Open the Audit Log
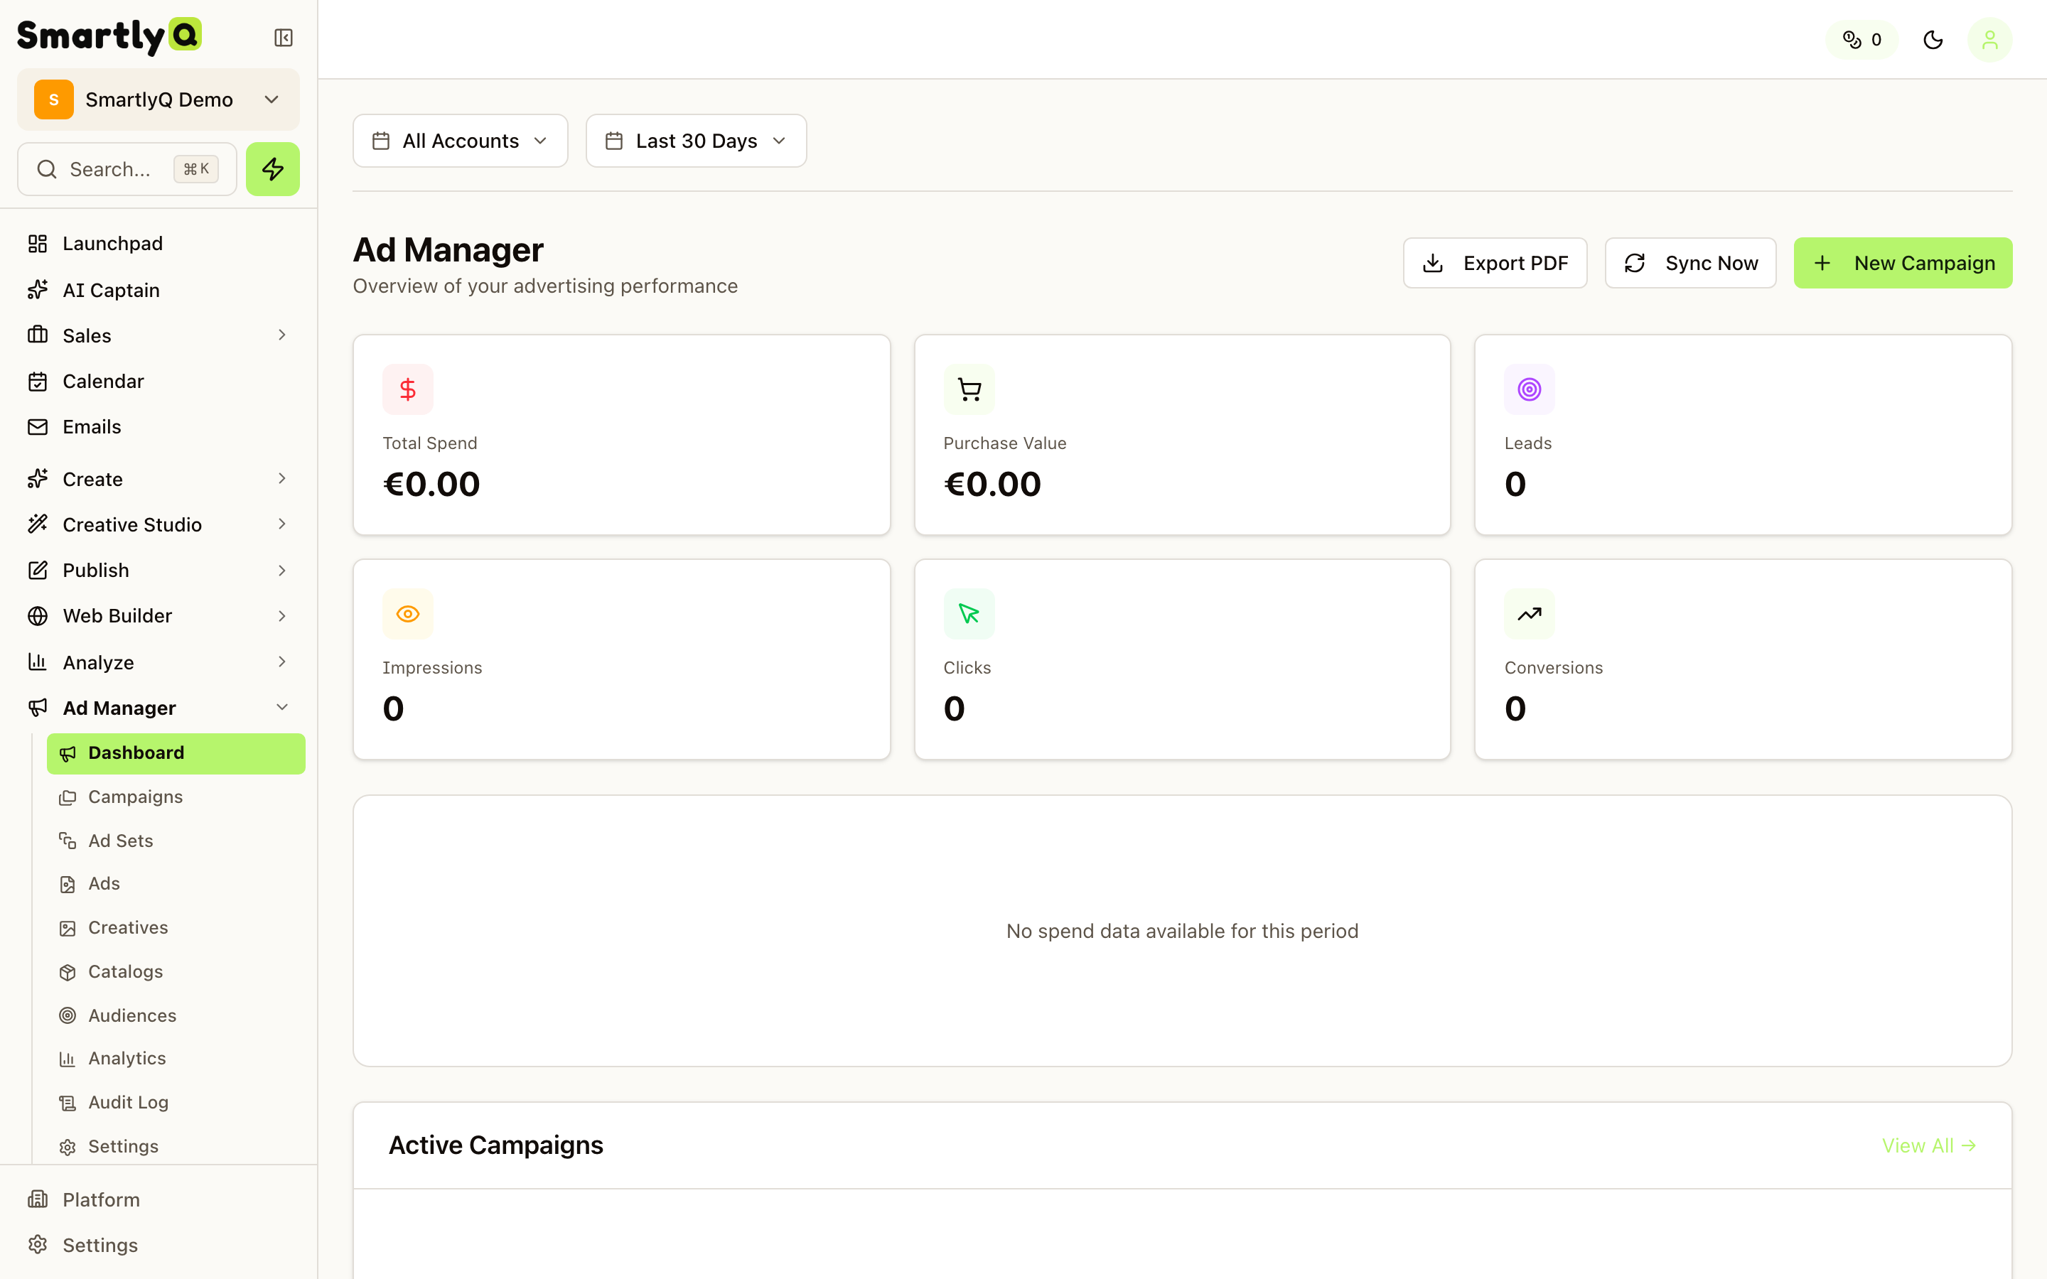 (176, 1102)
